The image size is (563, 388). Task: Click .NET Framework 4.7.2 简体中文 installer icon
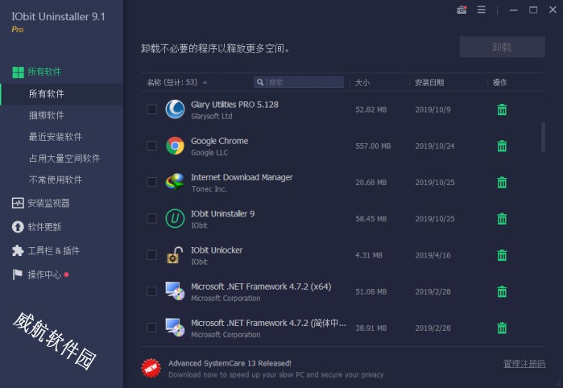175,328
